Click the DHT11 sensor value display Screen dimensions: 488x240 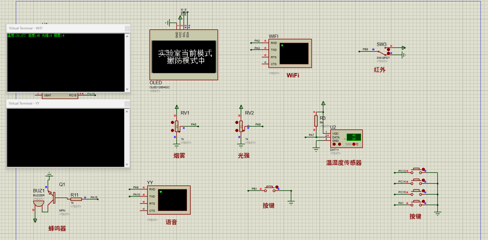point(354,137)
